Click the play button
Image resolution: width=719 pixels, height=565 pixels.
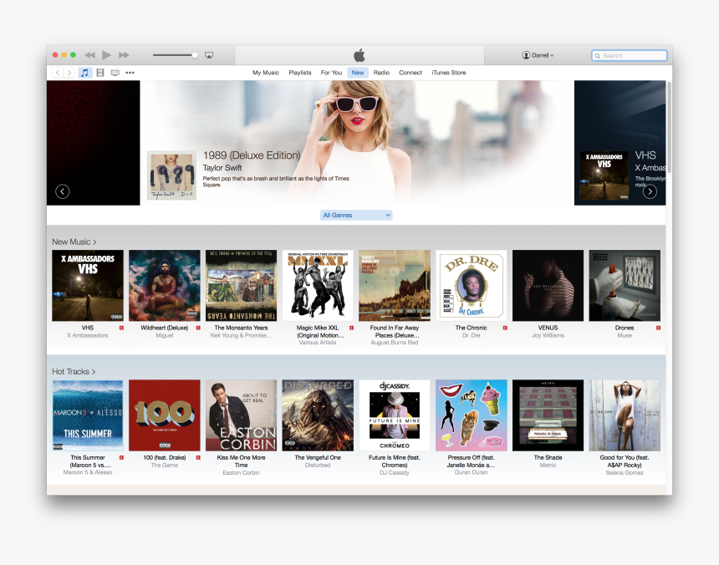pyautogui.click(x=106, y=55)
